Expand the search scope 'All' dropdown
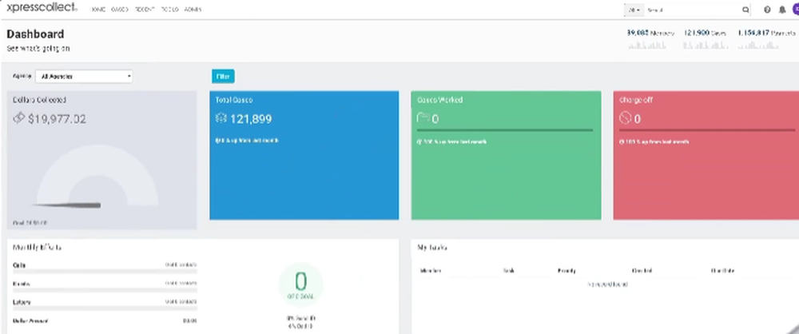The height and width of the screenshot is (334, 799). click(634, 10)
